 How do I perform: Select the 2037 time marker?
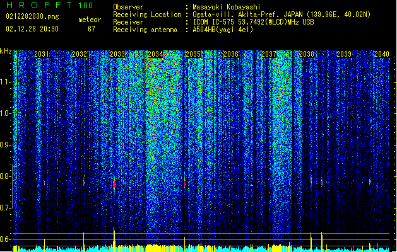269,54
